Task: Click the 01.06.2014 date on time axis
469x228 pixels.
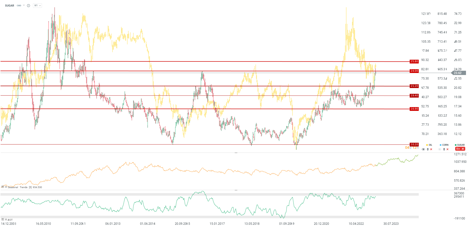Action: point(148,224)
